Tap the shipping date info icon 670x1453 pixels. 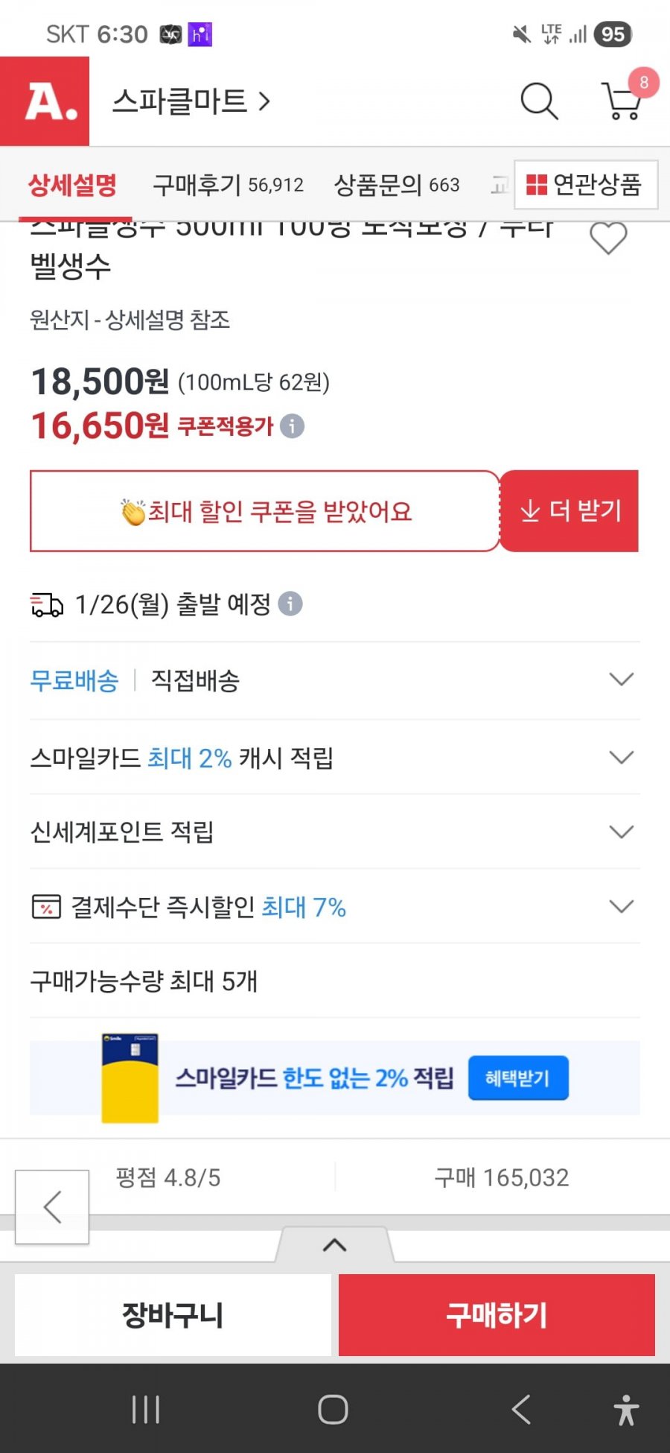(290, 604)
